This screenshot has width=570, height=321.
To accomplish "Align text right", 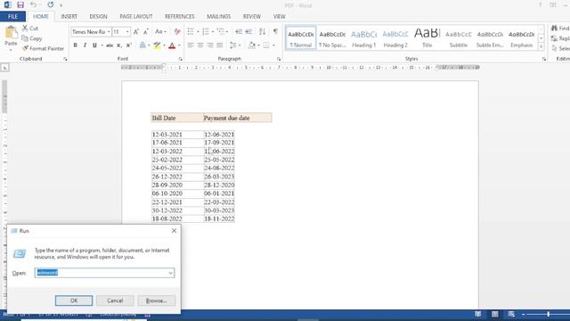I will coord(210,45).
